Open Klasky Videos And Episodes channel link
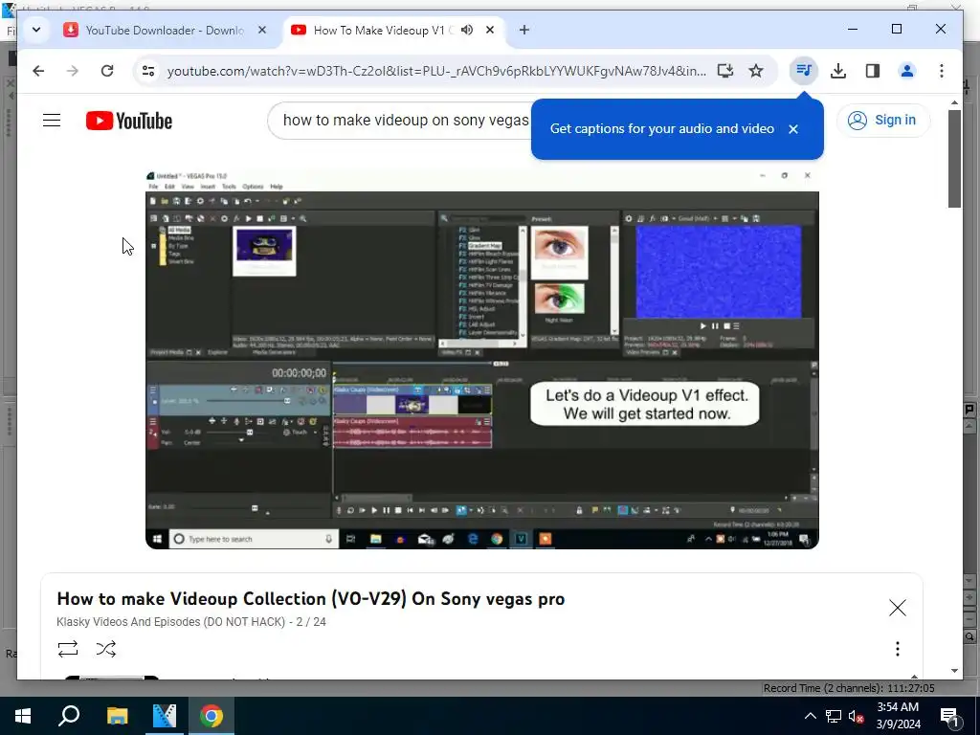 (170, 622)
